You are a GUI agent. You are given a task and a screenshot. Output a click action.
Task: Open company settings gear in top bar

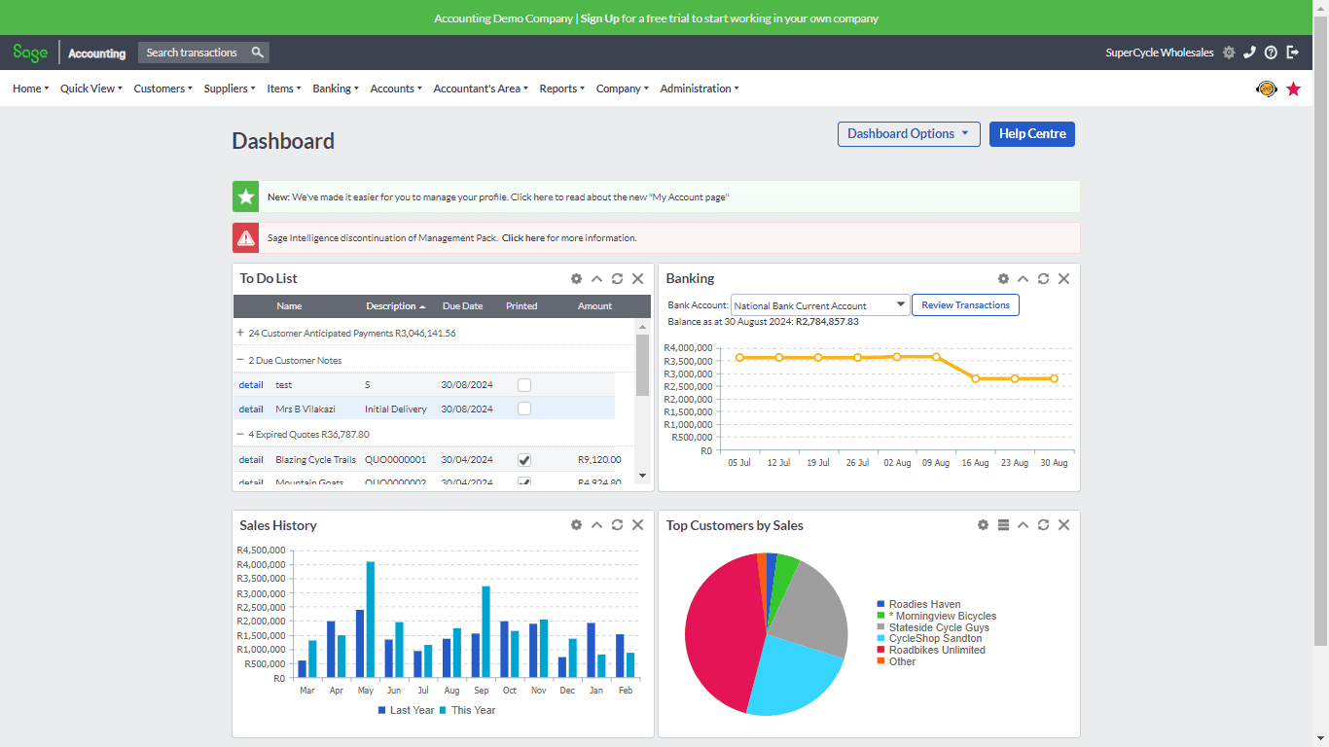coord(1229,53)
